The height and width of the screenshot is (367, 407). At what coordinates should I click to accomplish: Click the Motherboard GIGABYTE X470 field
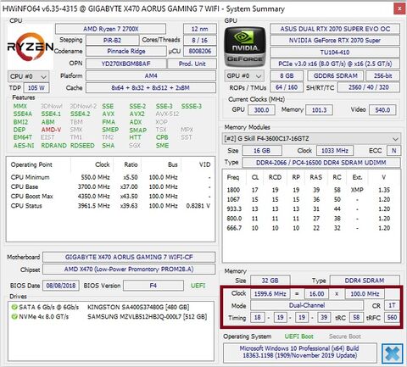click(x=129, y=257)
